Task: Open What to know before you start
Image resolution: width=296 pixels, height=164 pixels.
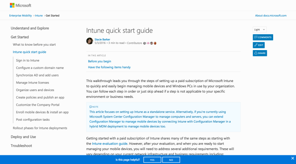Action: tap(34, 45)
